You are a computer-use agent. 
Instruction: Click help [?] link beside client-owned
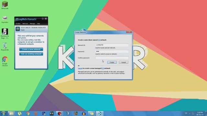pos(99,40)
